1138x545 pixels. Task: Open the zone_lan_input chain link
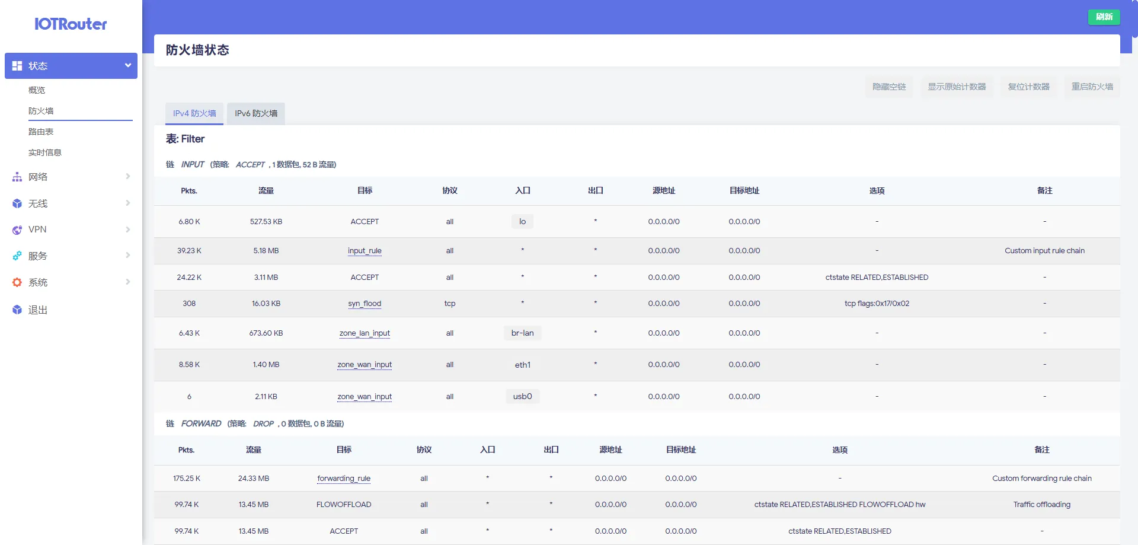pos(365,333)
